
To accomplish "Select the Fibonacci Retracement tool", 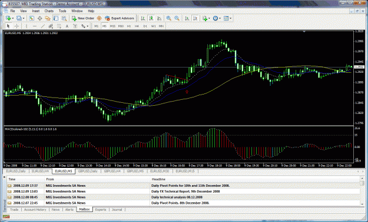I will [59, 26].
